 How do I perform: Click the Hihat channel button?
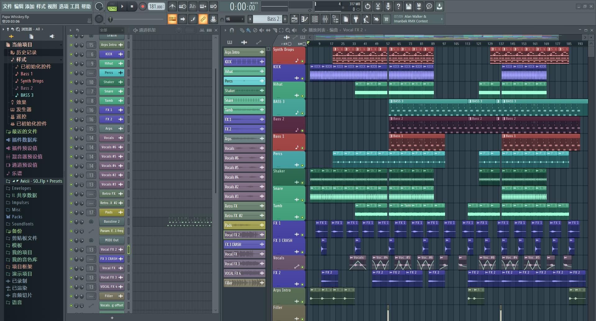point(112,63)
